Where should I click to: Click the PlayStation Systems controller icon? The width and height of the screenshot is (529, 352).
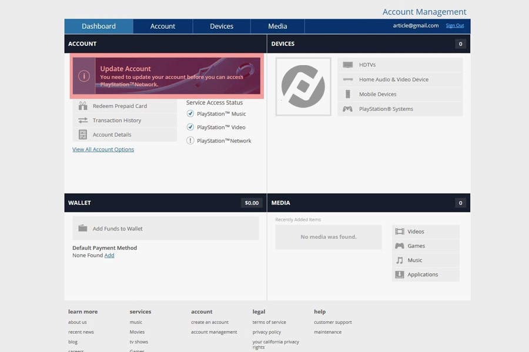point(348,109)
